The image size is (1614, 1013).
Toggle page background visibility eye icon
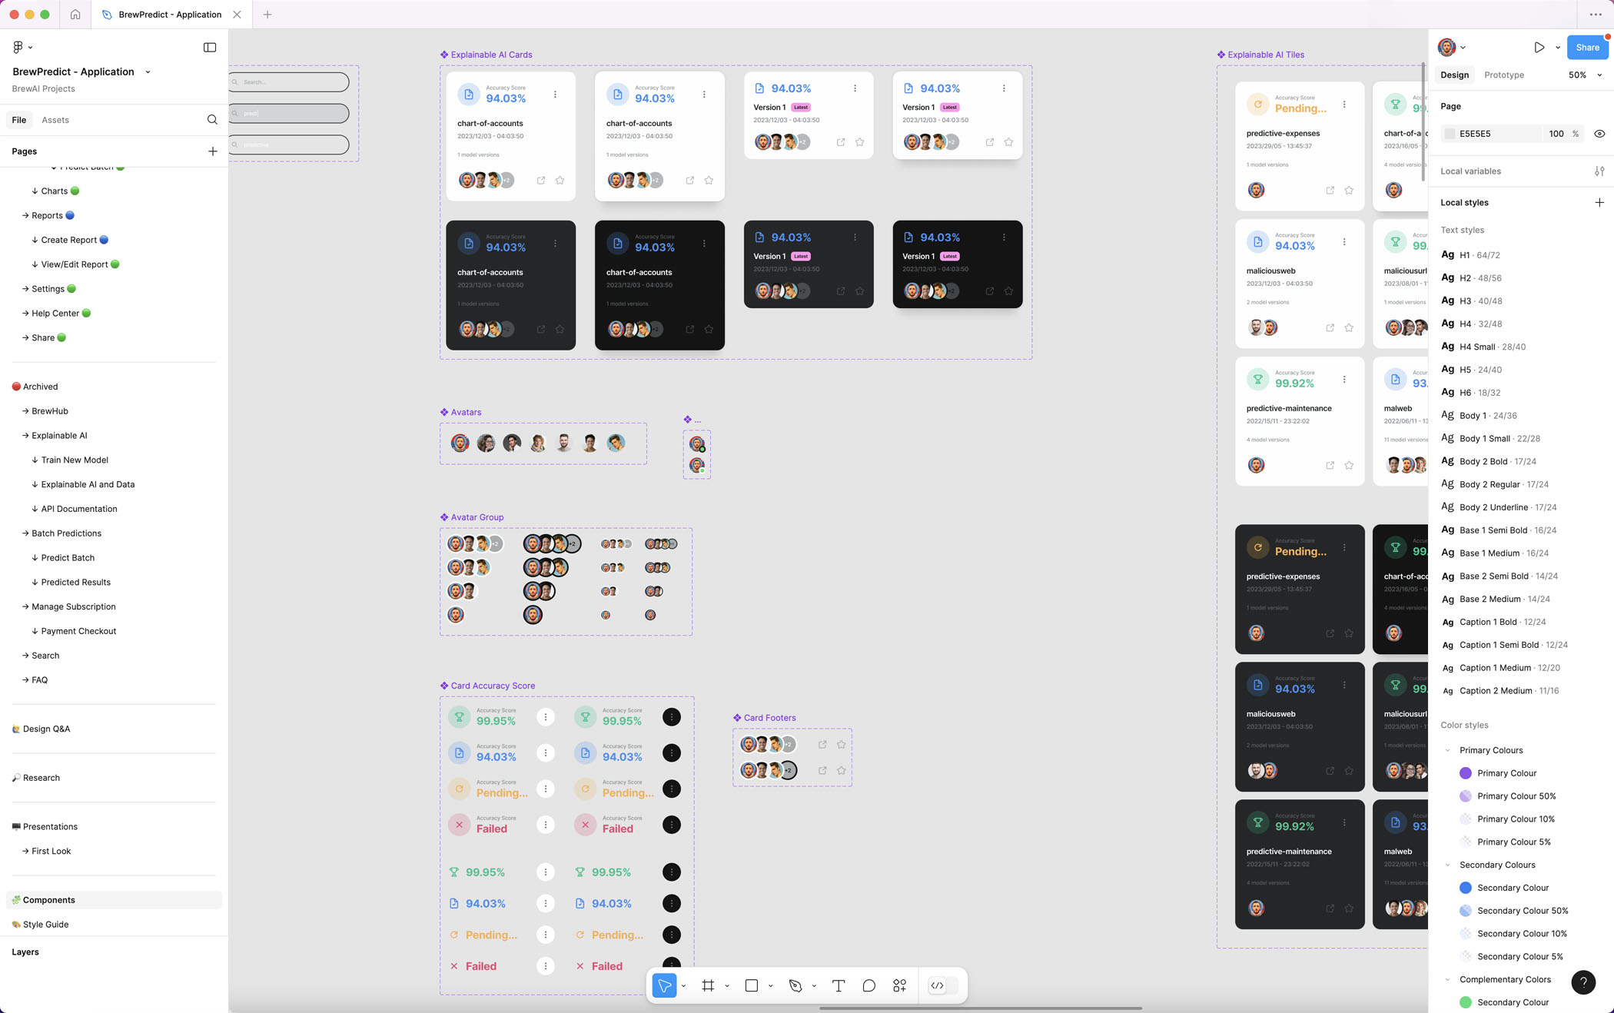coord(1599,134)
